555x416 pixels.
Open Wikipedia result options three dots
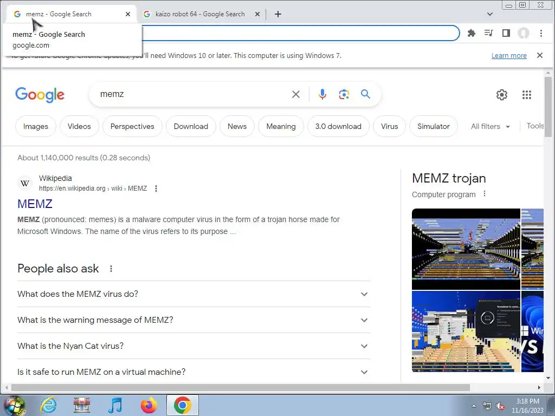156,188
